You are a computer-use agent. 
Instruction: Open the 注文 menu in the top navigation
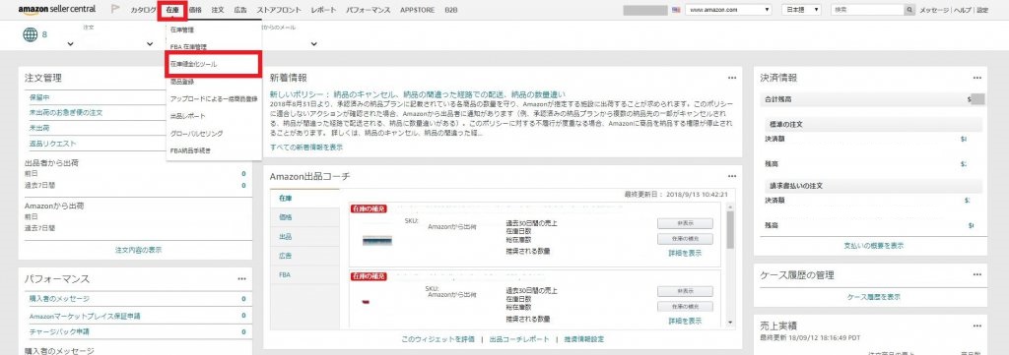(218, 10)
